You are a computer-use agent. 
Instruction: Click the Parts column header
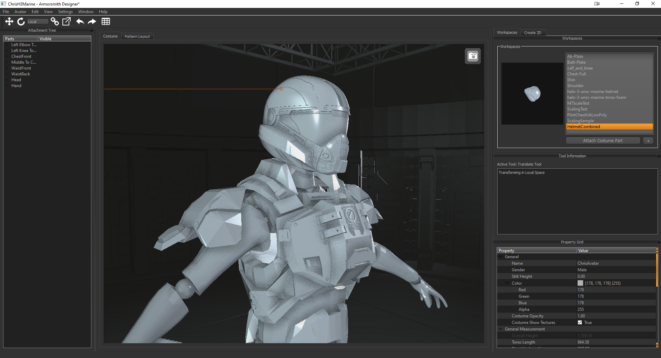pyautogui.click(x=21, y=39)
